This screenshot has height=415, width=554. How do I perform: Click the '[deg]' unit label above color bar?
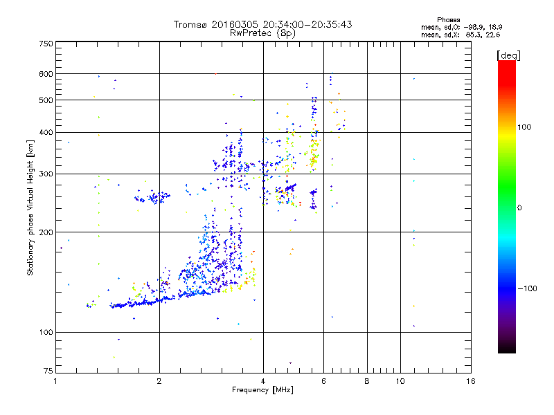pyautogui.click(x=508, y=55)
